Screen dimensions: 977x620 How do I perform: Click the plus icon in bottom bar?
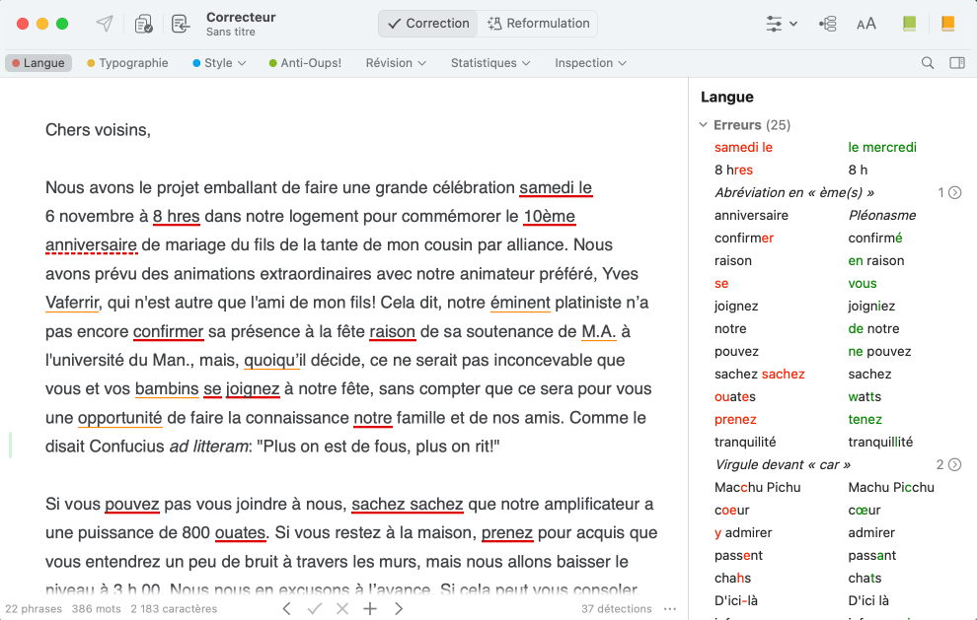pyautogui.click(x=370, y=609)
